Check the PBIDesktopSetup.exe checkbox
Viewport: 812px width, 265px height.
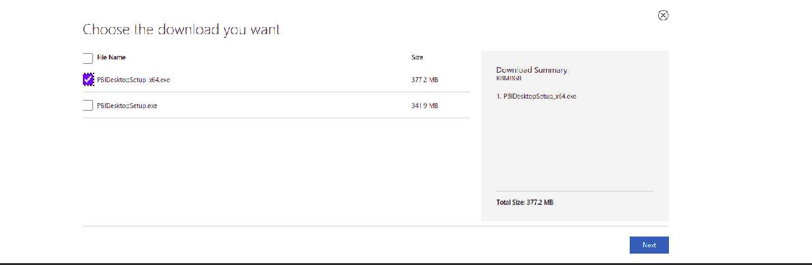point(88,106)
